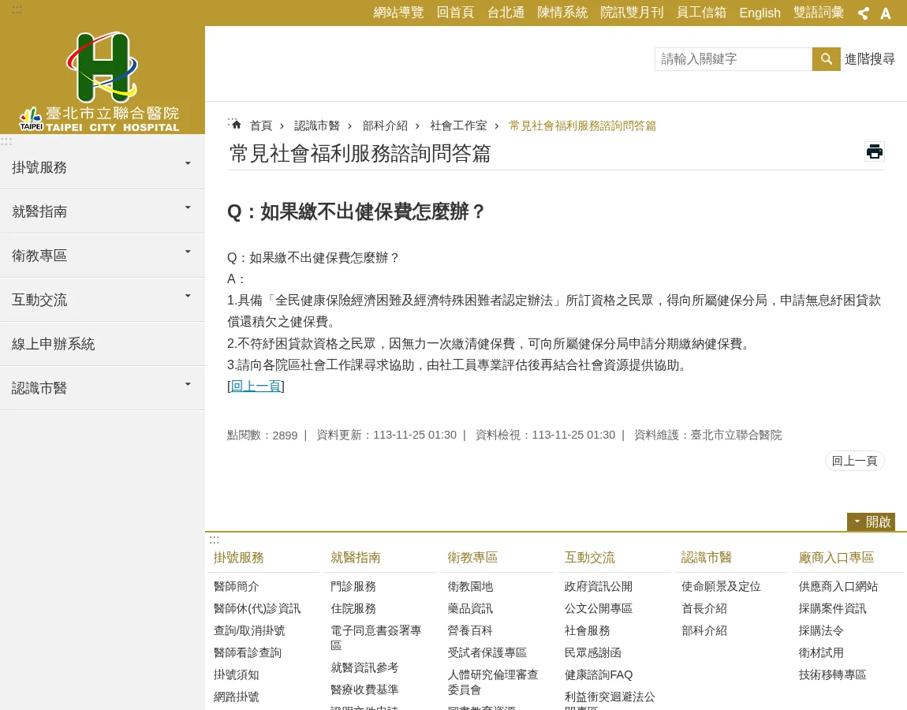Click the magnifier search button
This screenshot has height=710, width=907.
click(826, 59)
